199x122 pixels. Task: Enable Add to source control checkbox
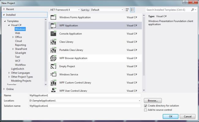145,110
